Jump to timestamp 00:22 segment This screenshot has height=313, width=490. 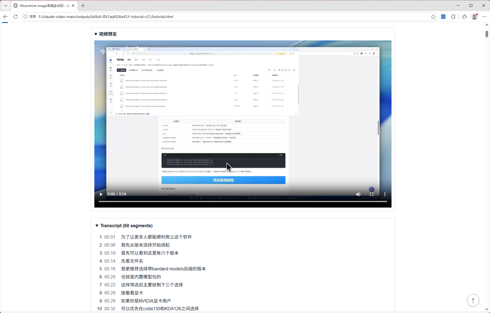110,285
